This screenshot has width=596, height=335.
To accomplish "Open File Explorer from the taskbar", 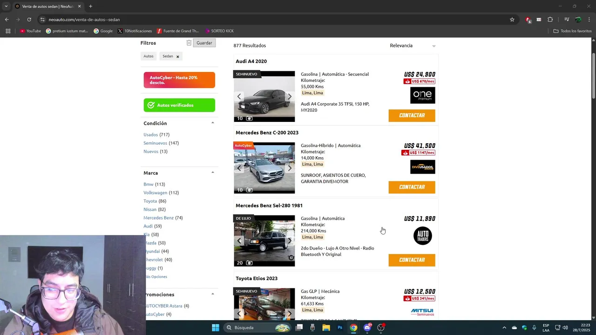I will [x=326, y=328].
